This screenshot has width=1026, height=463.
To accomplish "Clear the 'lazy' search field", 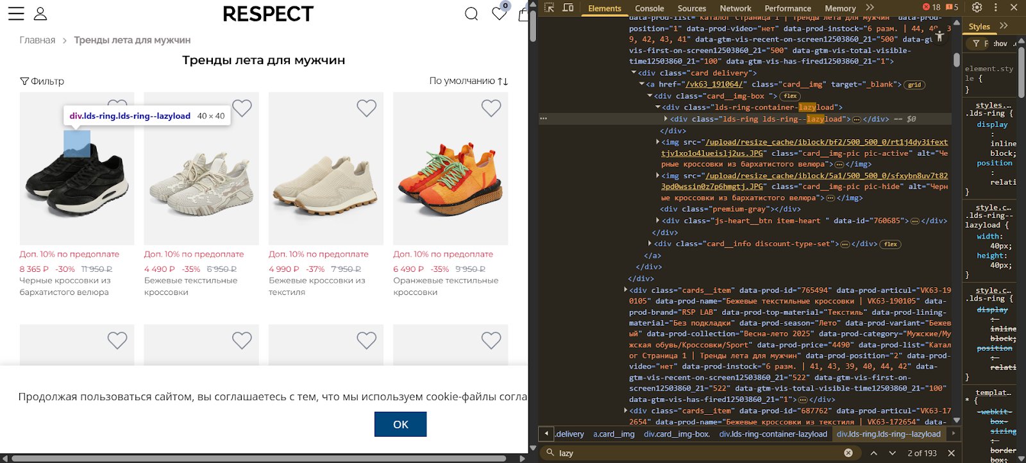I will tap(848, 453).
